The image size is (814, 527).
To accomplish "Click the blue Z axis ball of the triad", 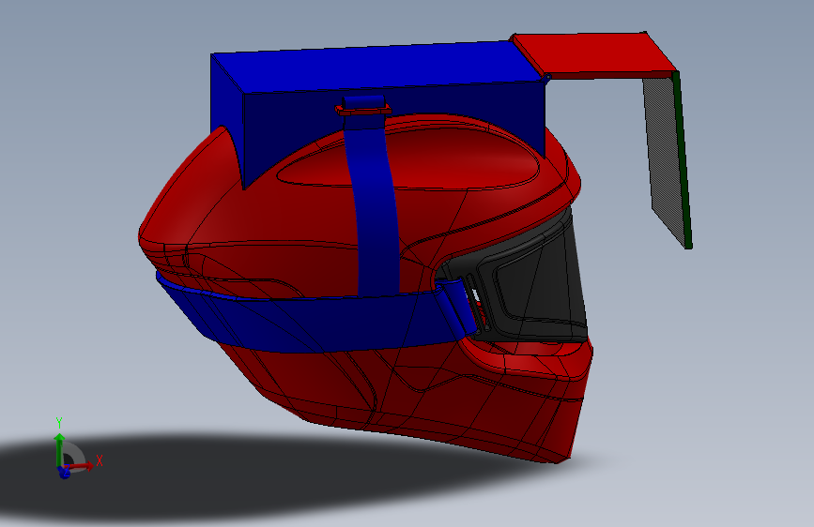I will pyautogui.click(x=65, y=473).
